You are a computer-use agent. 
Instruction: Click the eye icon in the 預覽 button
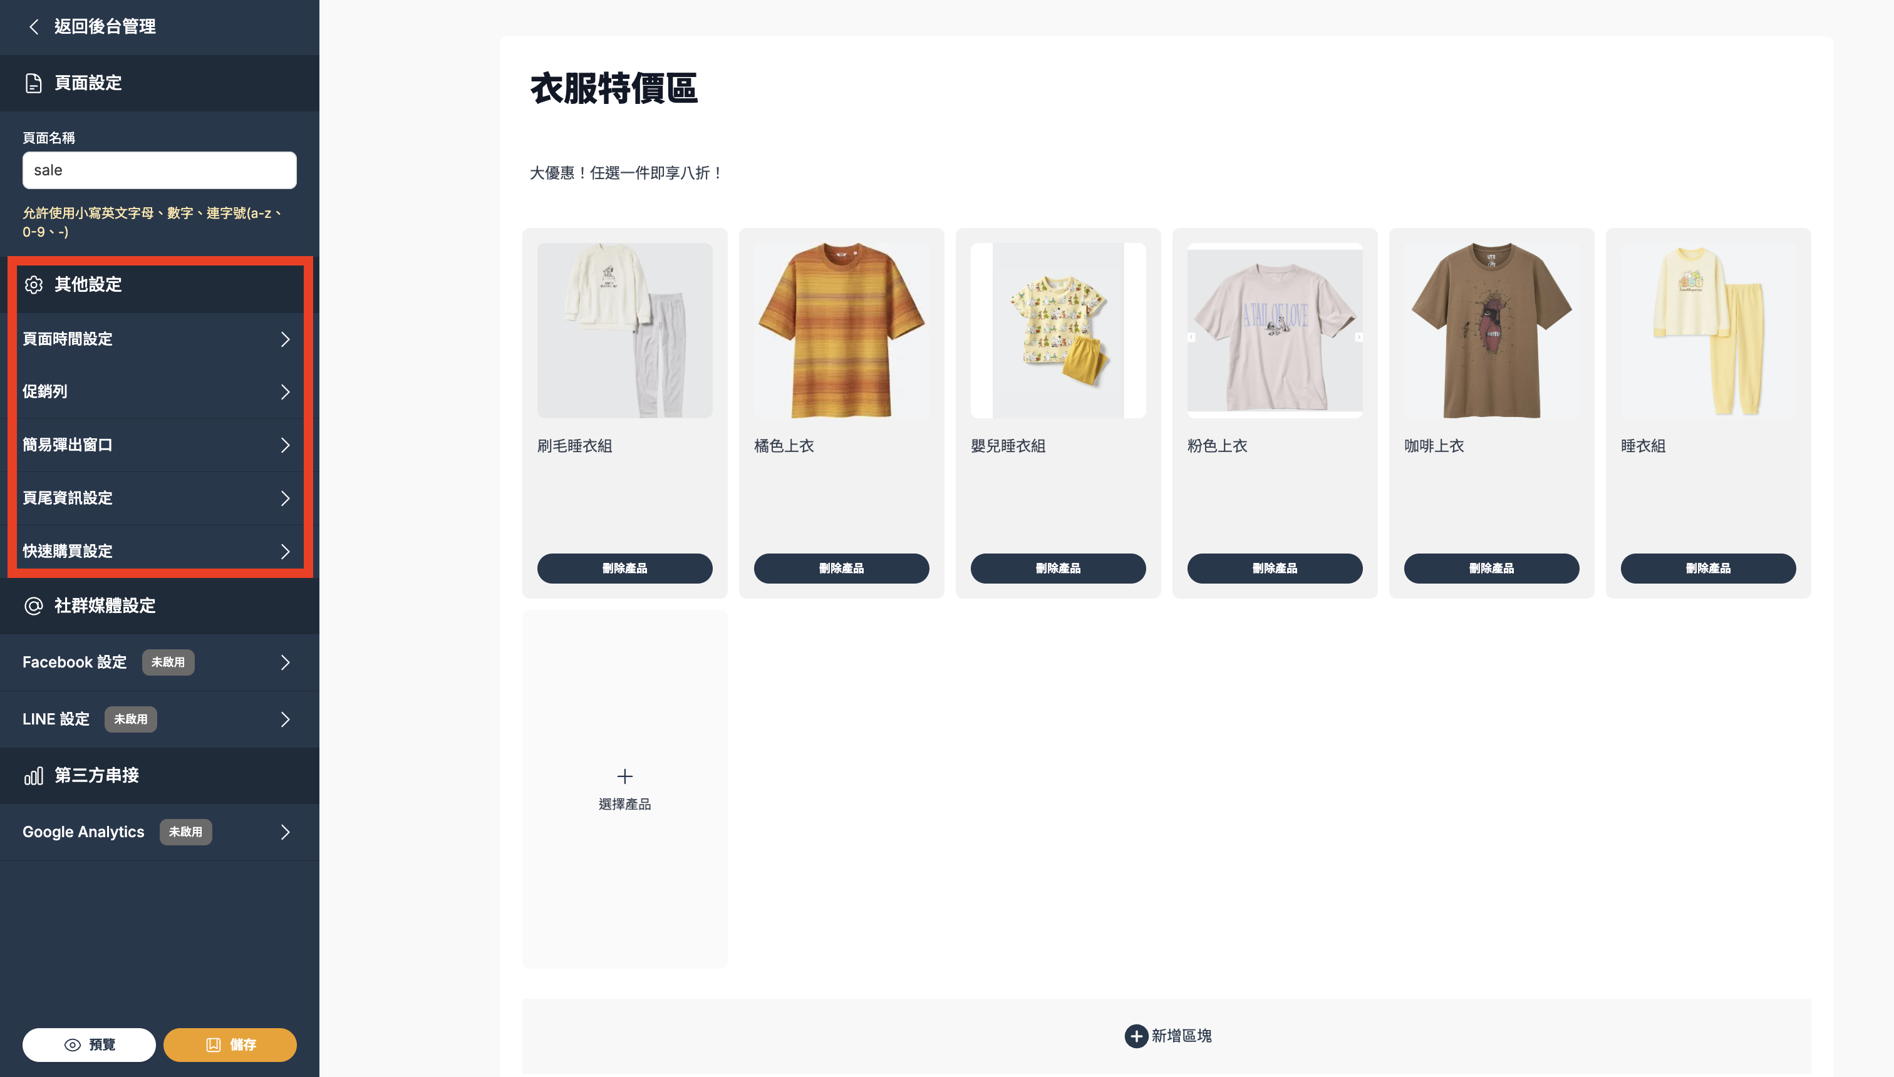(x=73, y=1044)
